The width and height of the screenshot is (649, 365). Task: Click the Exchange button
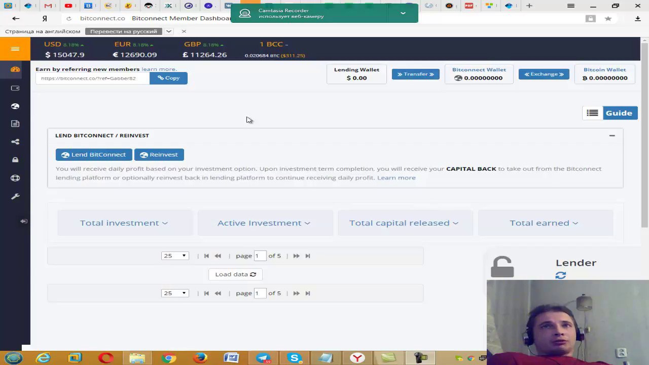tap(544, 74)
